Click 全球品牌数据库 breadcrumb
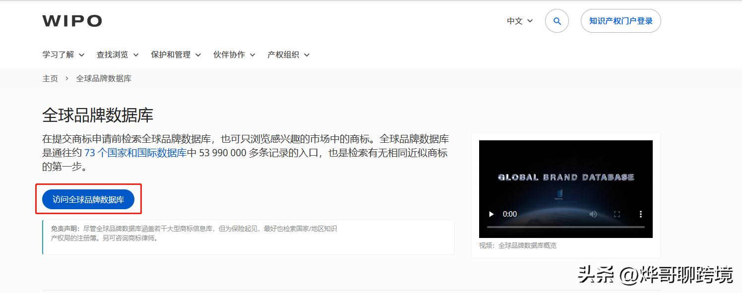Image resolution: width=742 pixels, height=293 pixels. [x=104, y=78]
